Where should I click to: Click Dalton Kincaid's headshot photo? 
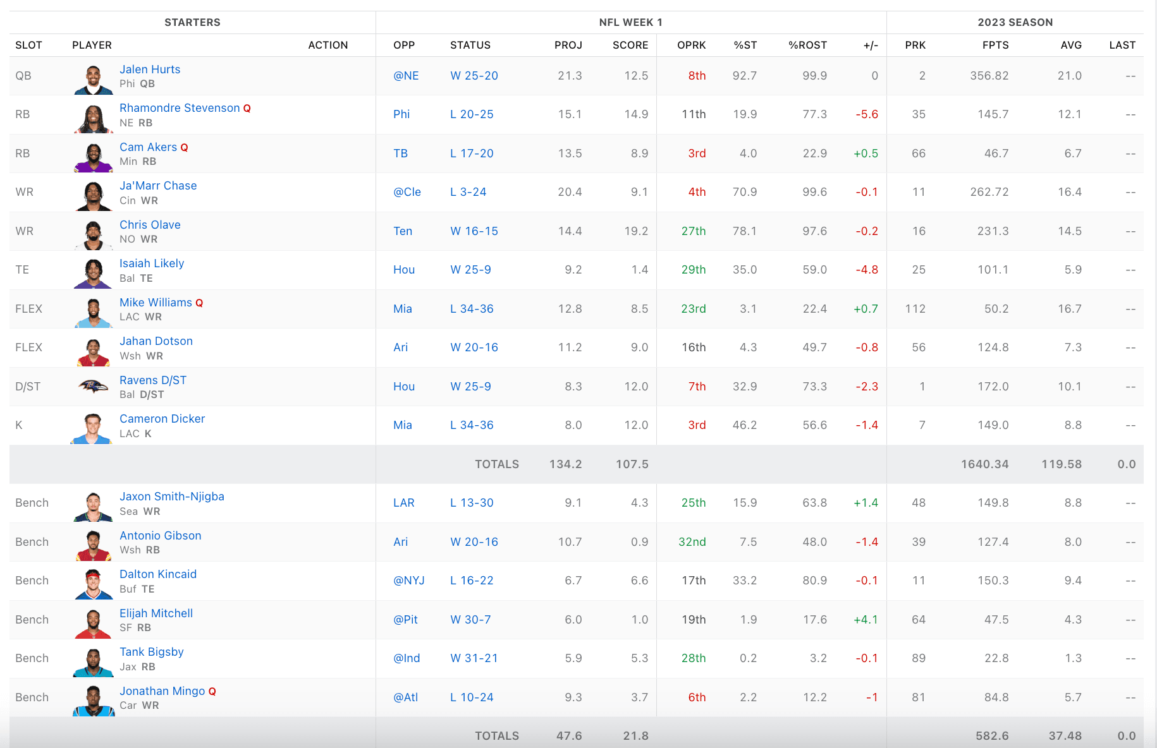[x=94, y=584]
